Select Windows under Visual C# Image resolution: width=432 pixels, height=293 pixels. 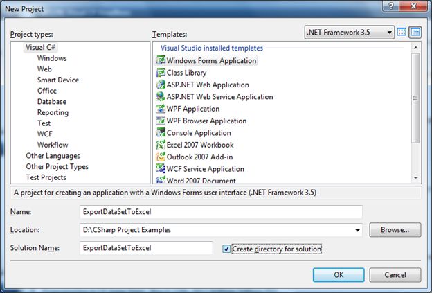point(52,58)
